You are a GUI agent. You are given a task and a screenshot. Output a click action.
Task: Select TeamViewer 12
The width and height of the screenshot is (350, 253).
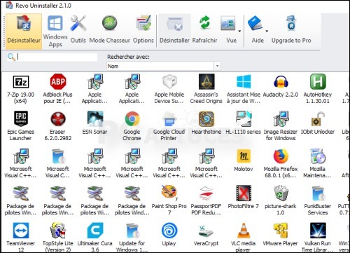[20, 238]
